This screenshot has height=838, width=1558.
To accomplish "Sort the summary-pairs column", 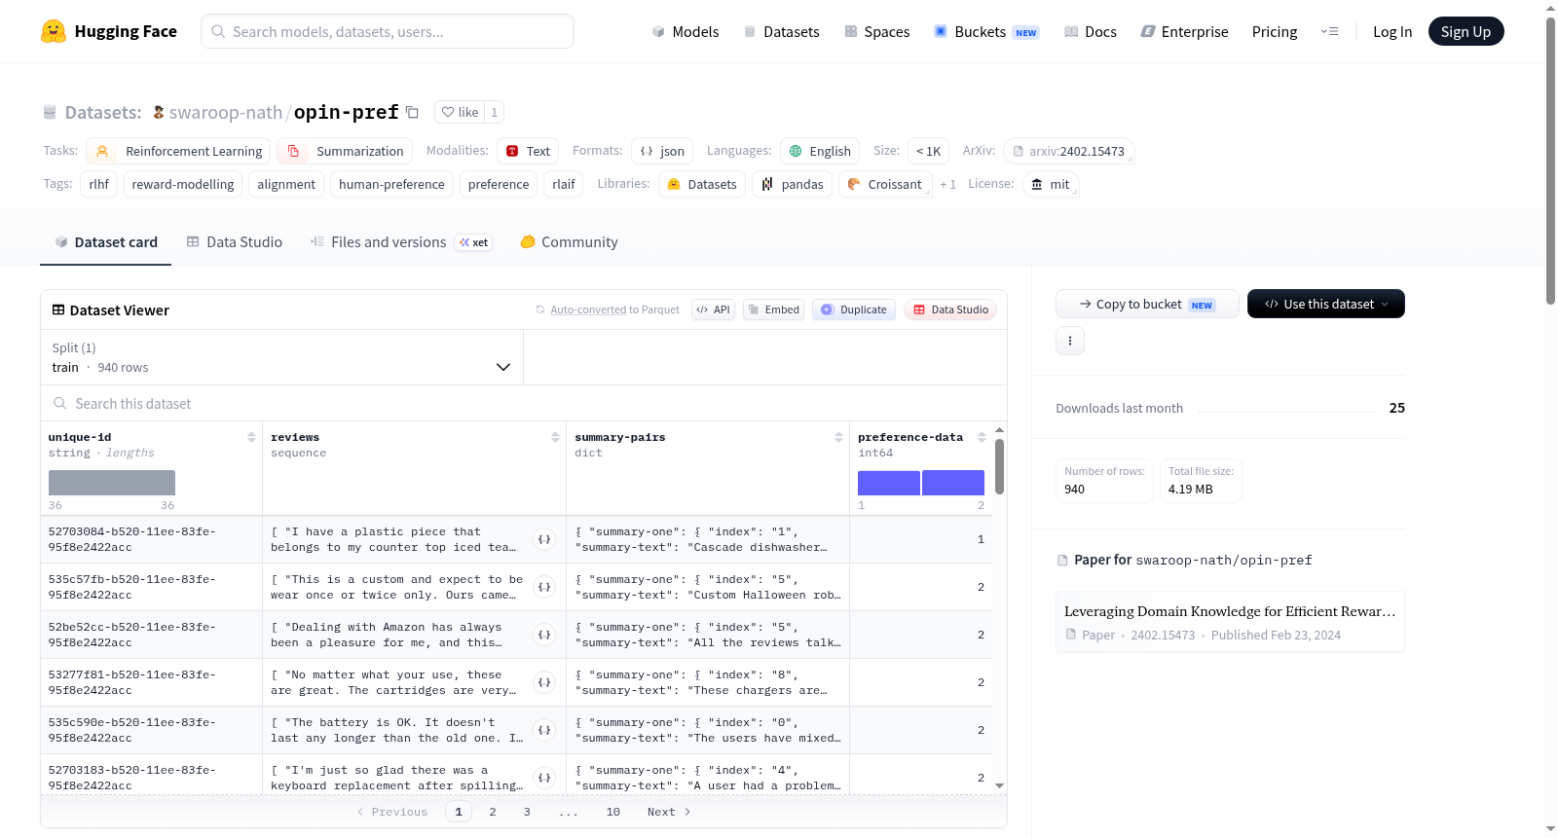I will click(x=838, y=437).
